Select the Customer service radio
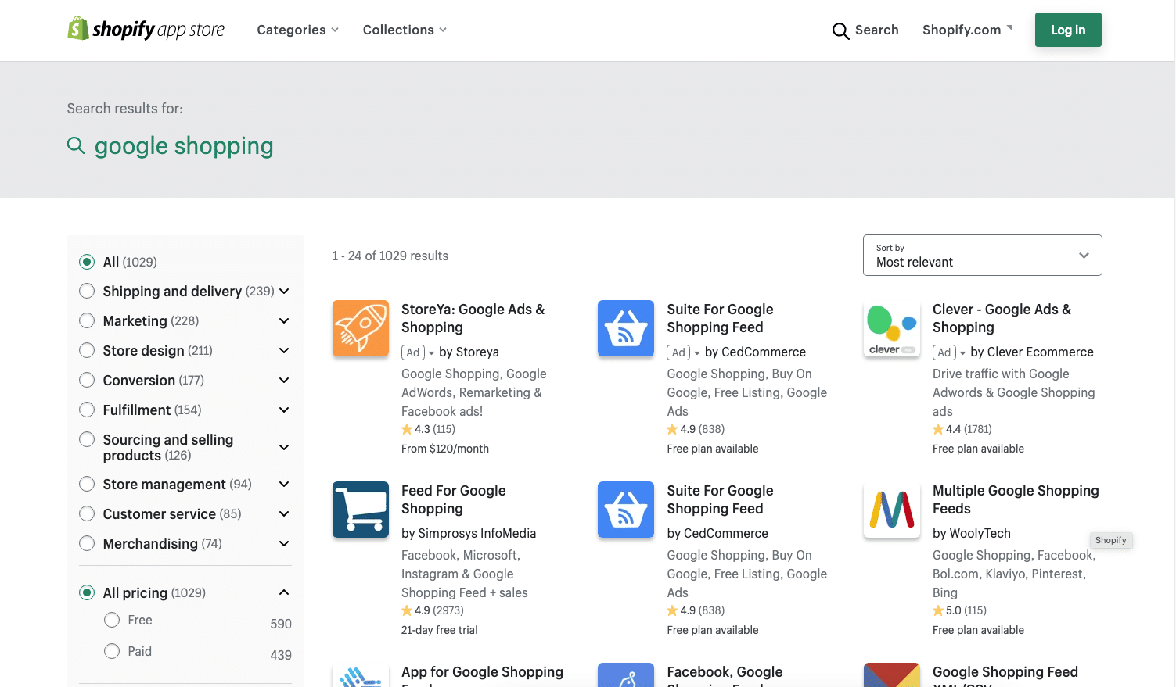Screen dimensions: 1176x687 coord(87,513)
